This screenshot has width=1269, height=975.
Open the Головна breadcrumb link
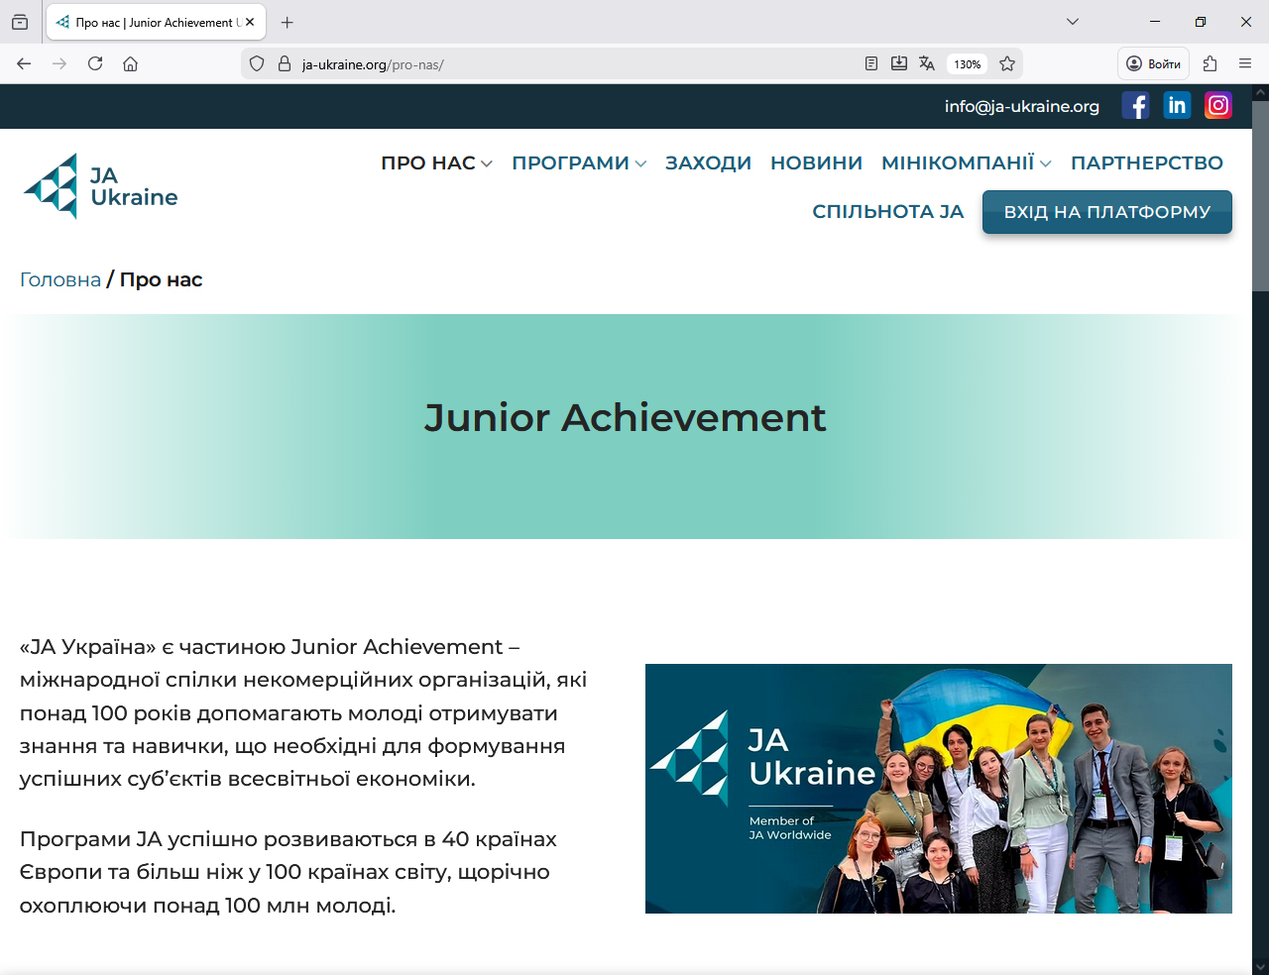tap(60, 279)
